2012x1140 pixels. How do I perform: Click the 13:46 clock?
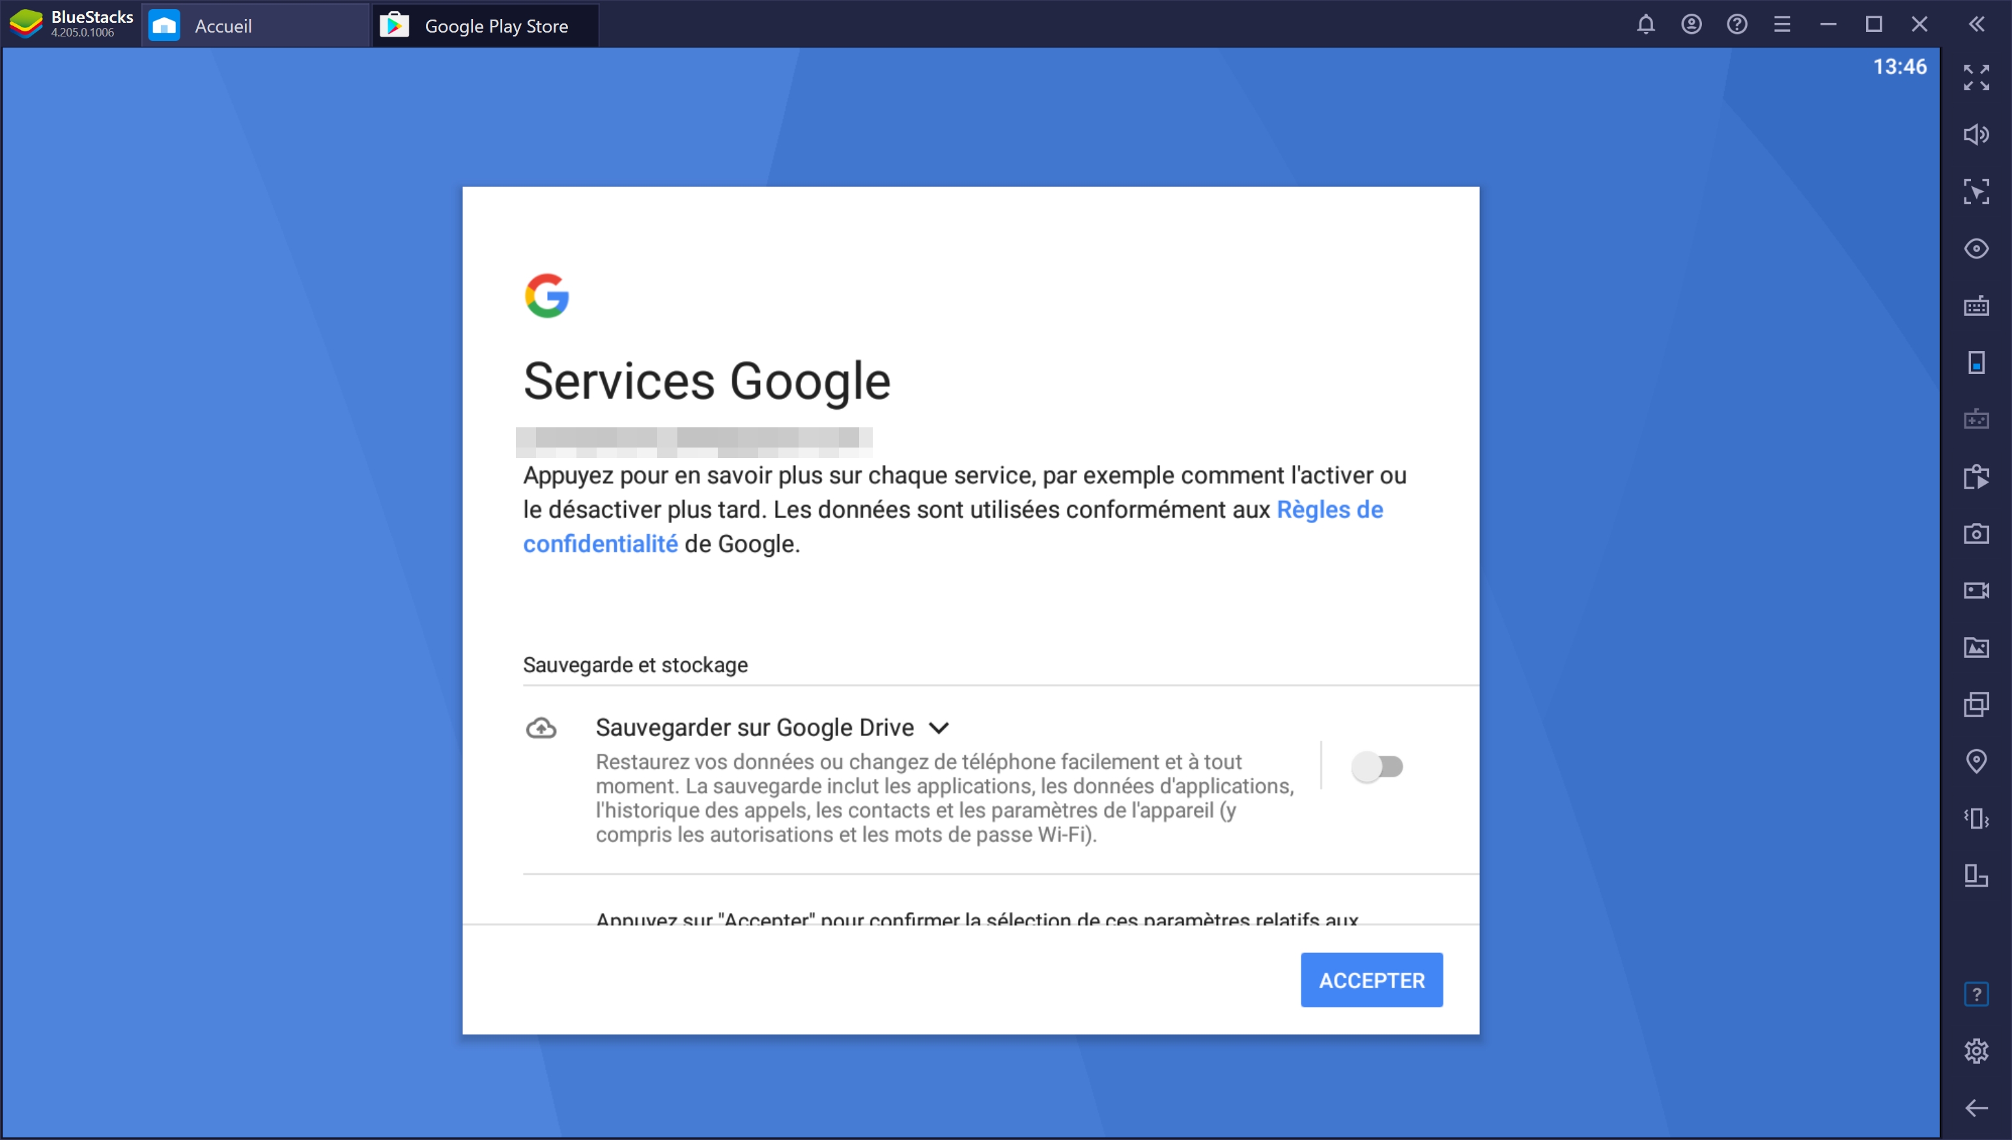pos(1899,66)
